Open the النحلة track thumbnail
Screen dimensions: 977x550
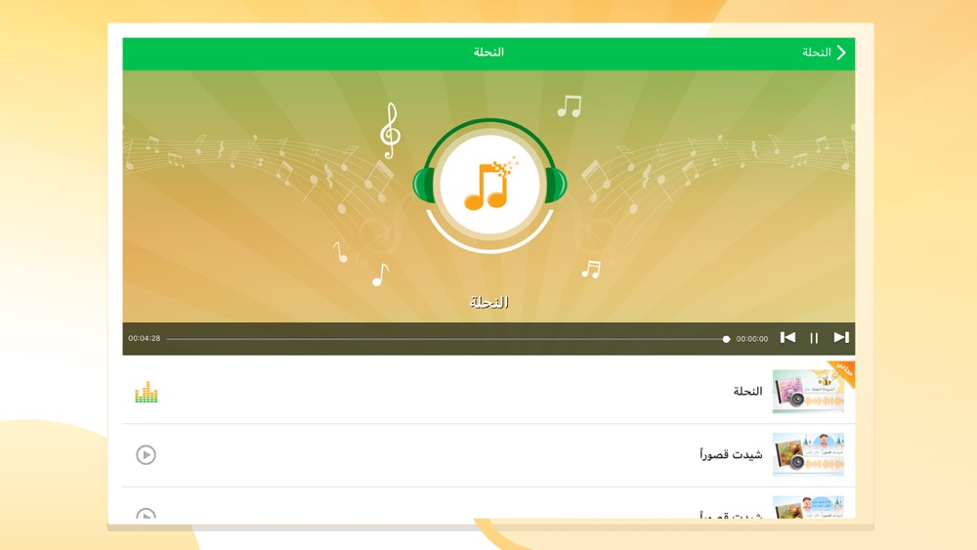tap(809, 391)
